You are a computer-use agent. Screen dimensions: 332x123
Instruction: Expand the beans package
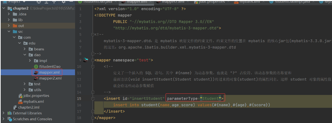point(25,49)
